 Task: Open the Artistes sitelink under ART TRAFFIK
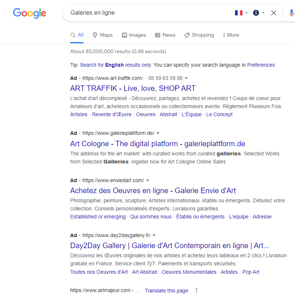[x=79, y=114]
